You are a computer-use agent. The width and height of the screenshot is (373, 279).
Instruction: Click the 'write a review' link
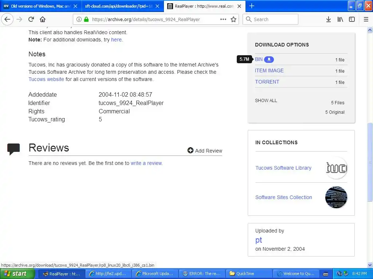(x=146, y=163)
